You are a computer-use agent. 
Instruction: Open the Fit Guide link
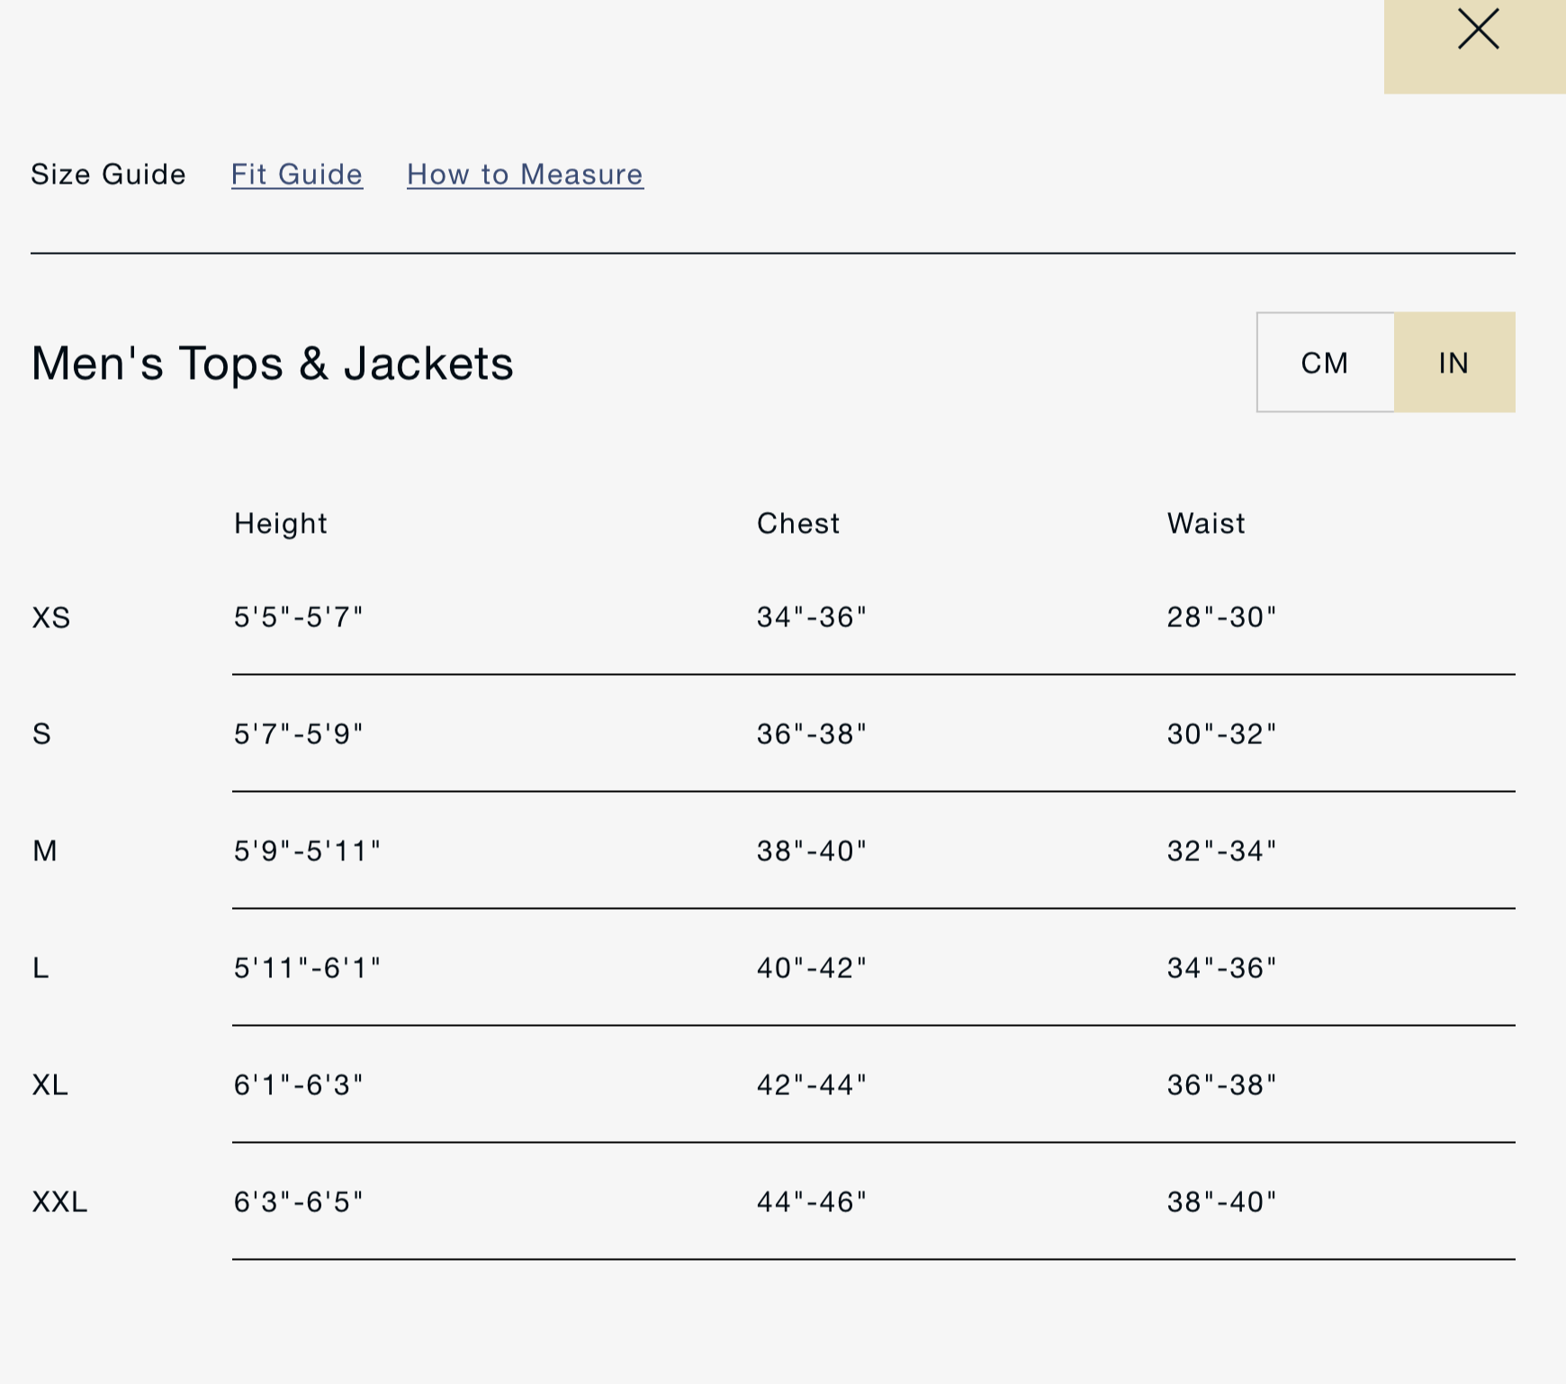tap(297, 175)
